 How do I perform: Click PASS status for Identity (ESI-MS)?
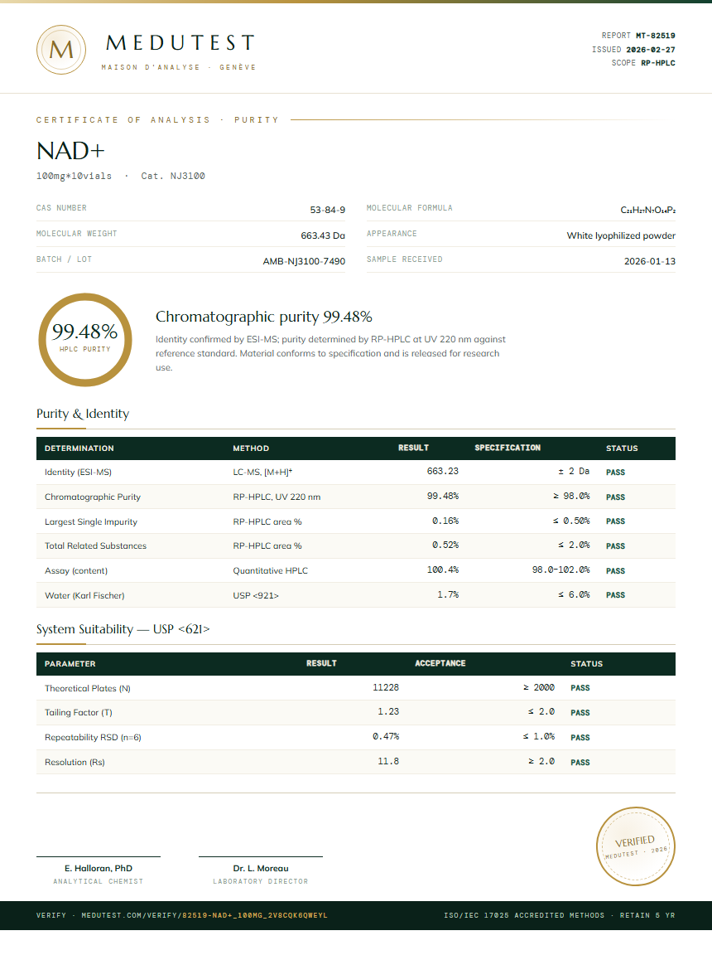click(x=615, y=472)
